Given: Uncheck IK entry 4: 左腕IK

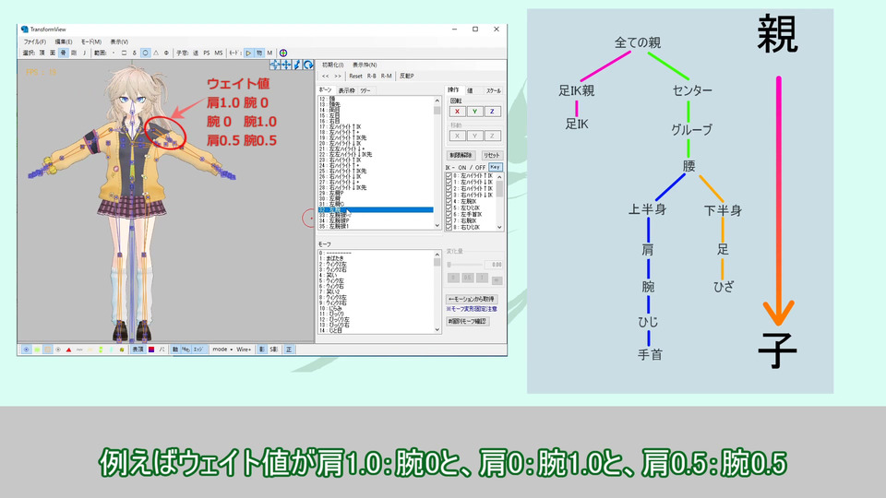Looking at the screenshot, I should click(x=449, y=201).
